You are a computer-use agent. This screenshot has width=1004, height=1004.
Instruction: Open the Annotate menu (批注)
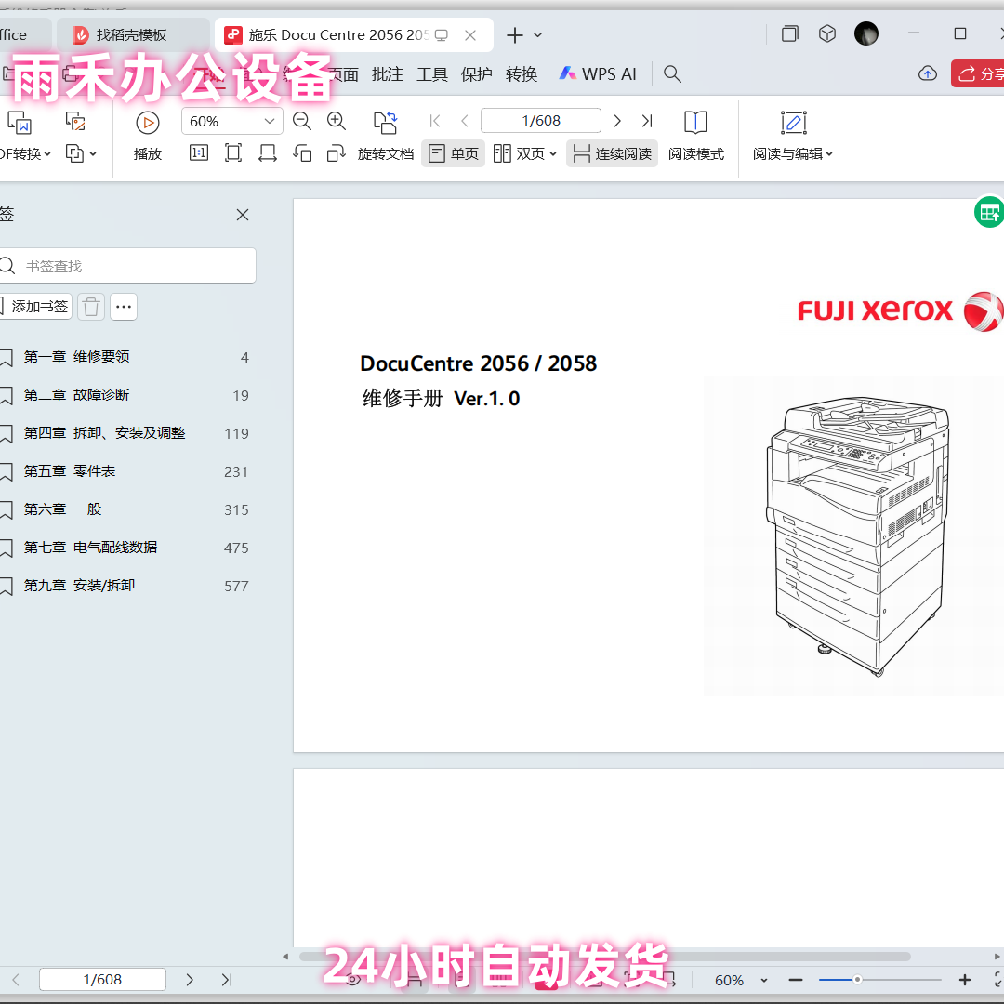pos(388,74)
